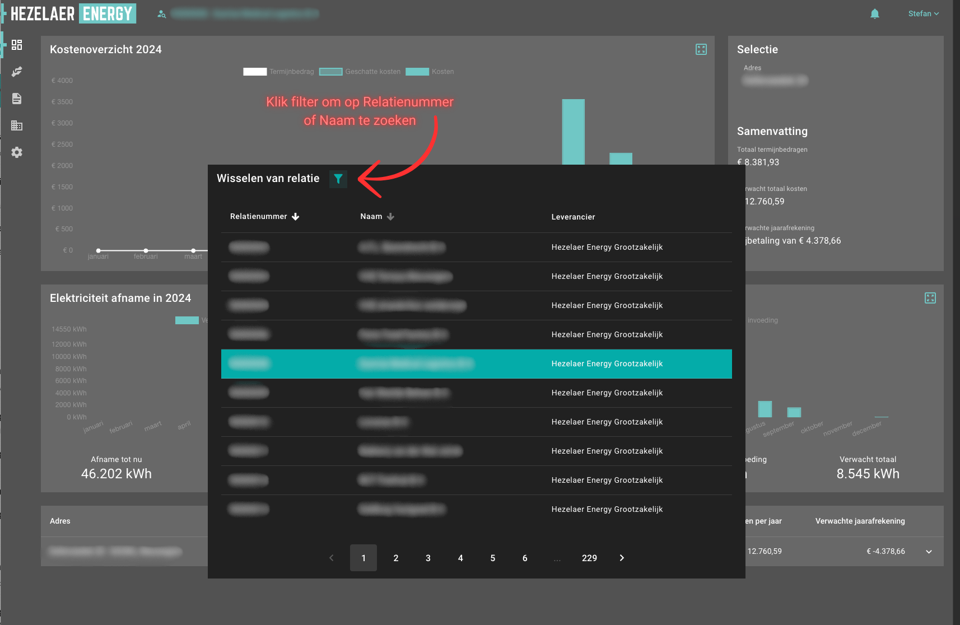Viewport: 960px width, 625px height.
Task: Go to page 5 in pagination
Action: [493, 558]
